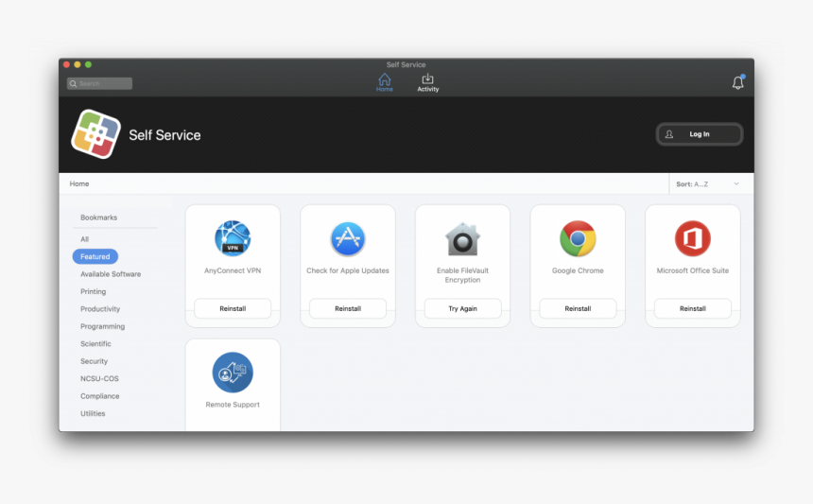This screenshot has width=813, height=504.
Task: Click the magnifier icon in Search field
Action: click(73, 83)
